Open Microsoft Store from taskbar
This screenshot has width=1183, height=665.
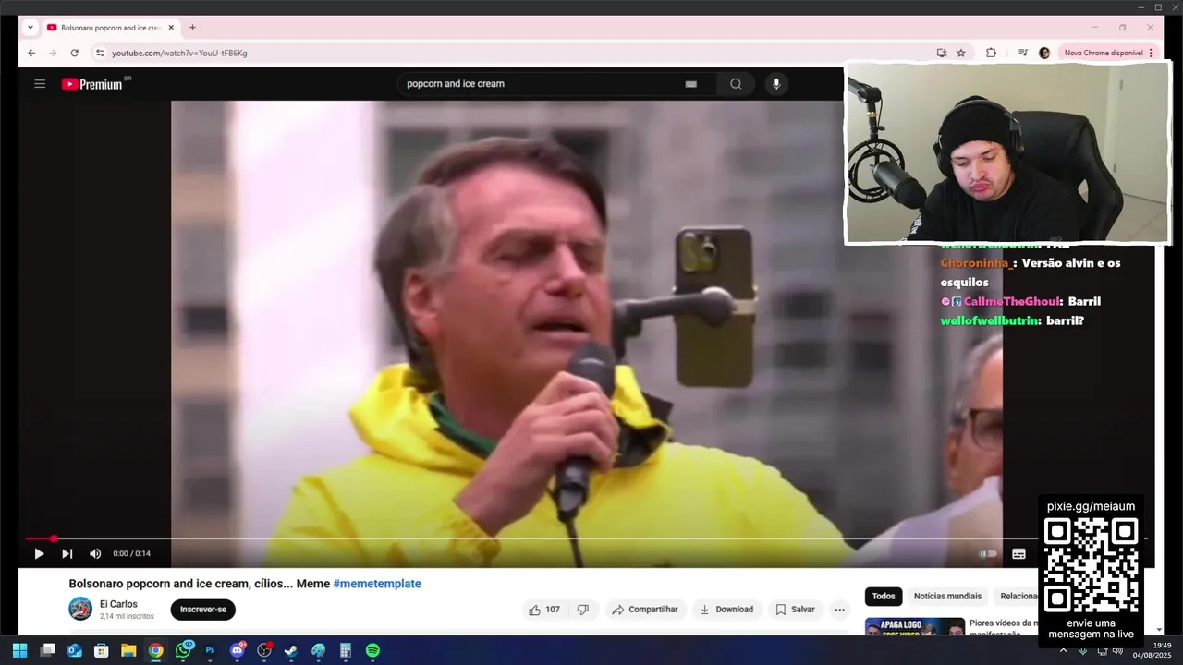tap(102, 650)
